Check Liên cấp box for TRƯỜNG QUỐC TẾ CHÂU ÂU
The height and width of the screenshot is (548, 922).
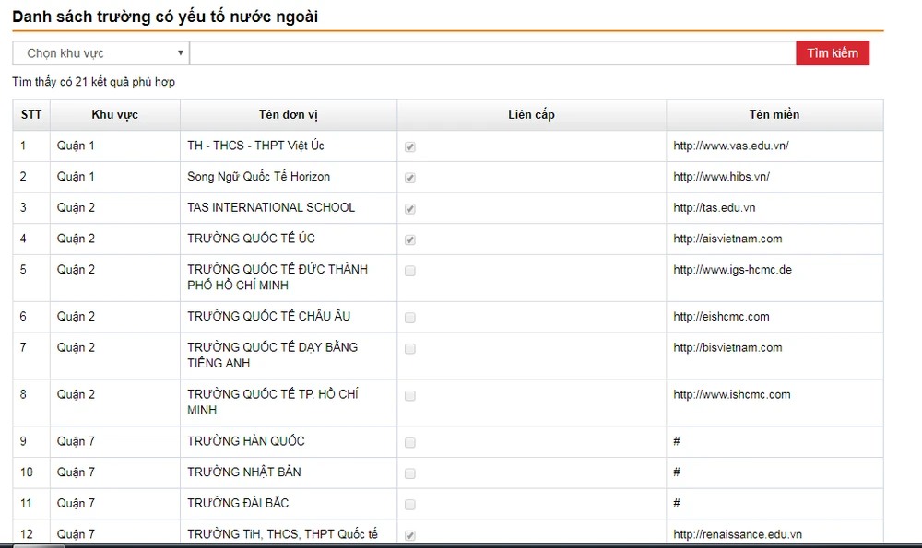pyautogui.click(x=410, y=318)
